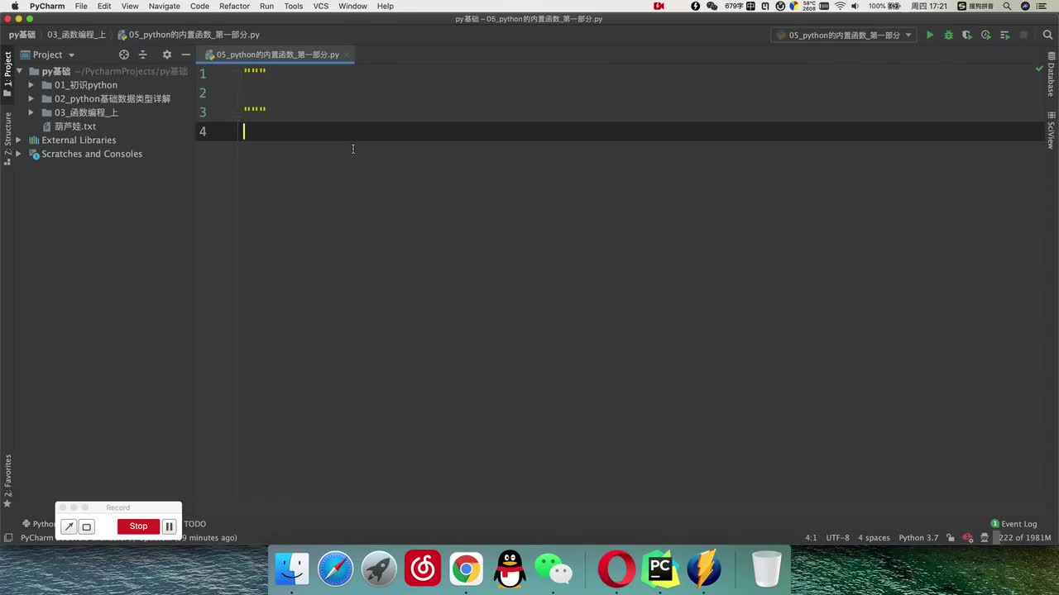Stop the screen recording
The width and height of the screenshot is (1059, 595).
pyautogui.click(x=138, y=526)
